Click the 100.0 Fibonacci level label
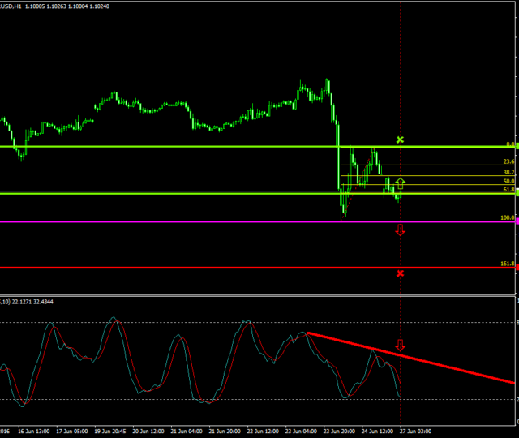This screenshot has width=519, height=438. coord(508,217)
